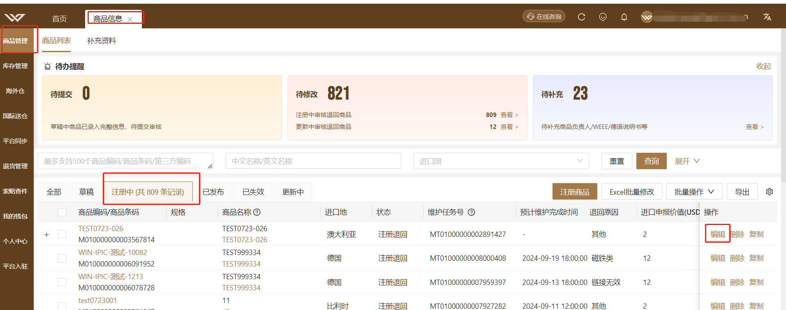The height and width of the screenshot is (310, 786).
Task: Toggle select-all checkbox in table header
Action: click(62, 212)
